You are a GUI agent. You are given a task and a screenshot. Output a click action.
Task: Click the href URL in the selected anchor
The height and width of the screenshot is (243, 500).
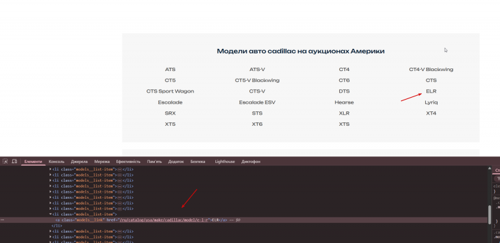pyautogui.click(x=163, y=220)
